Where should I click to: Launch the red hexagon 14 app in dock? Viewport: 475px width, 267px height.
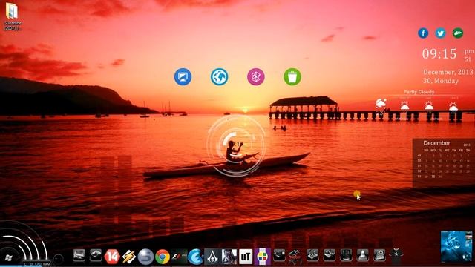pyautogui.click(x=112, y=257)
